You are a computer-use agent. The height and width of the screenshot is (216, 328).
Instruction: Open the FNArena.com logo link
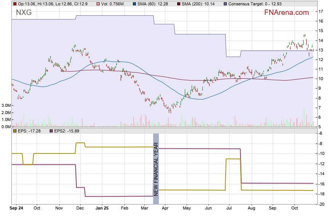[x=286, y=13]
